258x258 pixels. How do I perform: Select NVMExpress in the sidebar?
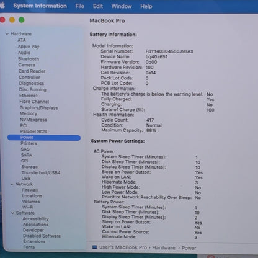(33, 120)
